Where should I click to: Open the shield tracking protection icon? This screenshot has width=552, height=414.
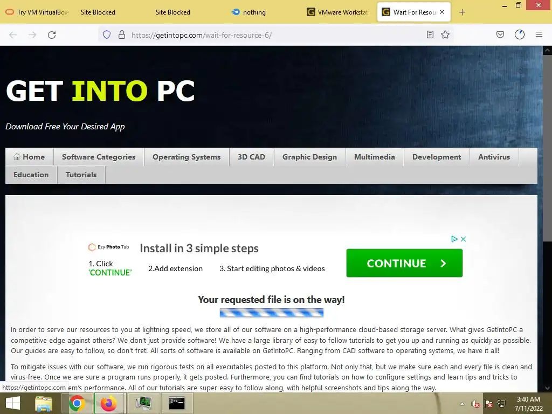coord(107,34)
